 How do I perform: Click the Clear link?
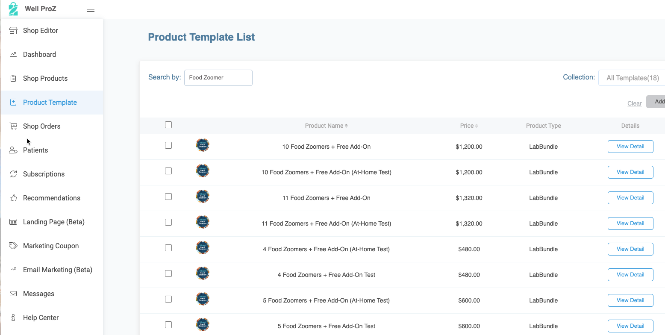pos(634,103)
